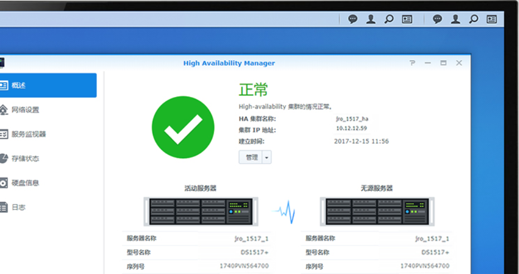
Task: Select the 无源服务器 passive server image
Action: [377, 211]
